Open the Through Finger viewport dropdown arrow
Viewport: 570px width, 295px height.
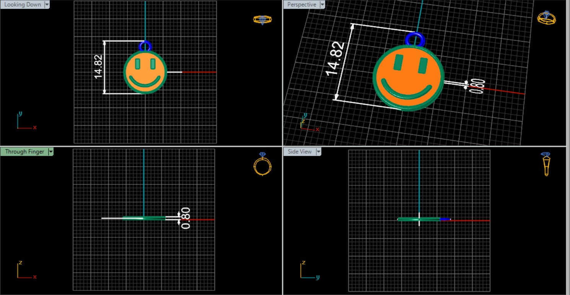(51, 152)
